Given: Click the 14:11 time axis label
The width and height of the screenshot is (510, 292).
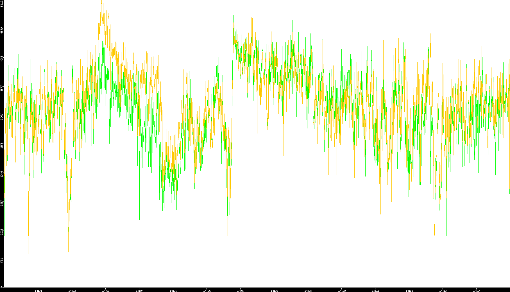Looking at the screenshot, I should coord(375,291).
